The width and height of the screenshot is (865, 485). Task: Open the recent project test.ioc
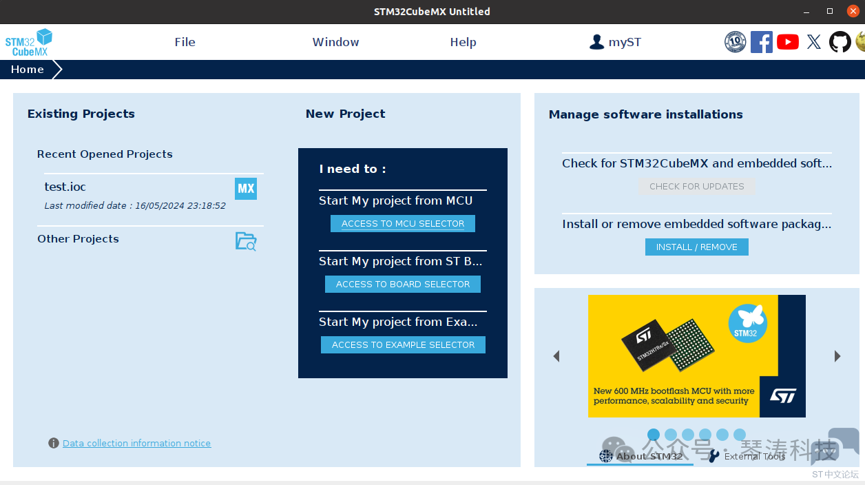pyautogui.click(x=65, y=187)
